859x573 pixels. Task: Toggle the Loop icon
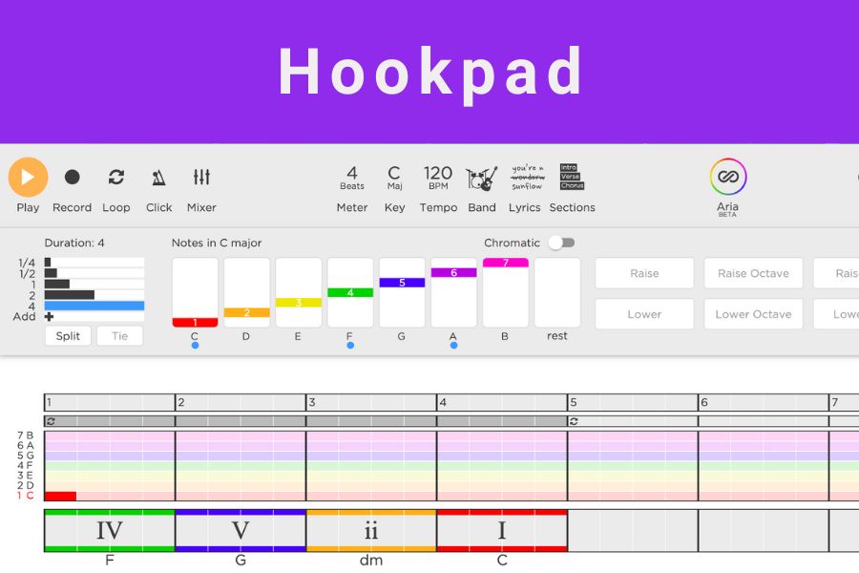[x=116, y=178]
